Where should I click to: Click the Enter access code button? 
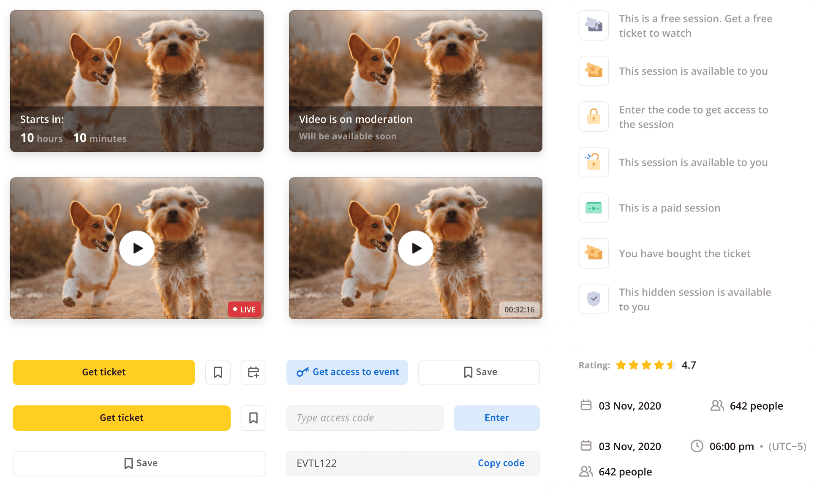point(496,418)
